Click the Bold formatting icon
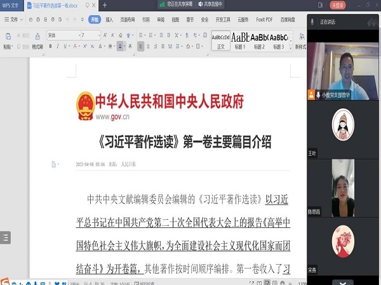 pyautogui.click(x=50, y=46)
